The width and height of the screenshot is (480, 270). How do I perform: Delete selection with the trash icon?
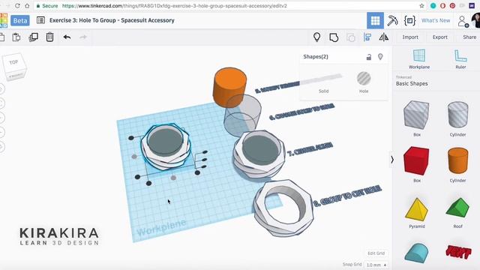49,37
